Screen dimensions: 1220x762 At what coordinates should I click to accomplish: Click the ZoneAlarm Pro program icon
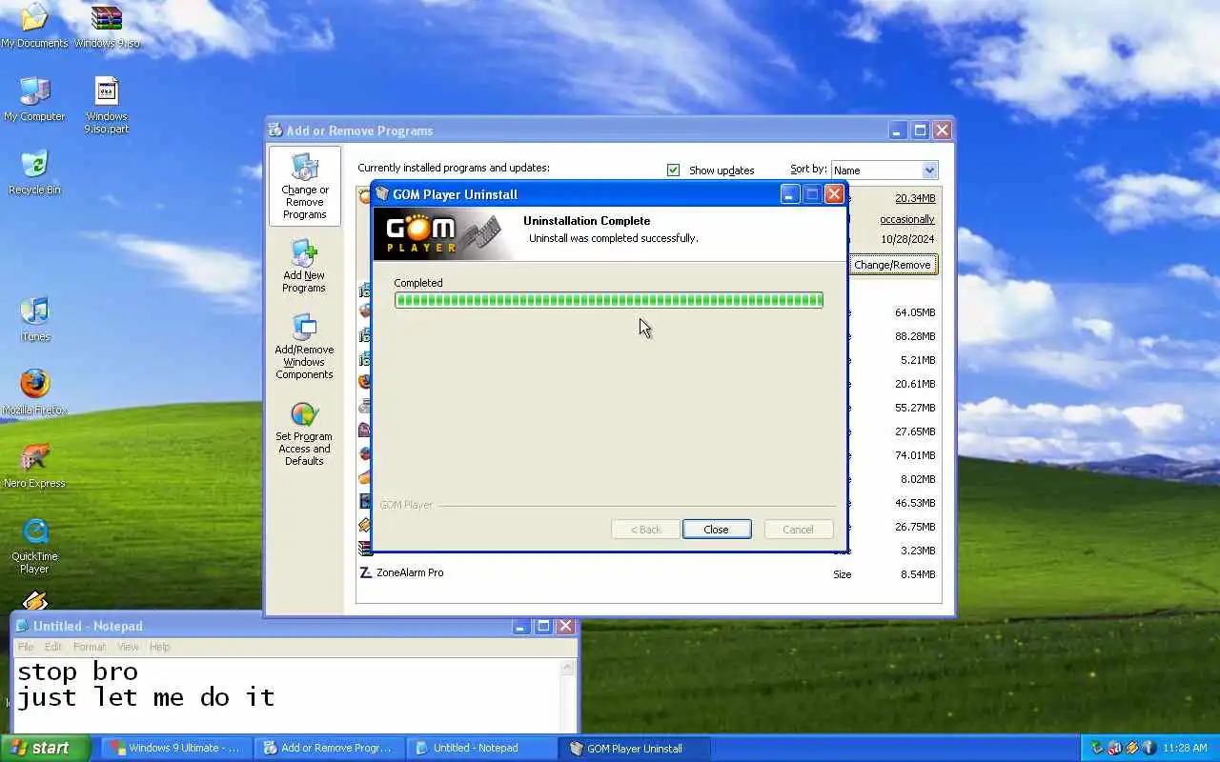pyautogui.click(x=365, y=572)
